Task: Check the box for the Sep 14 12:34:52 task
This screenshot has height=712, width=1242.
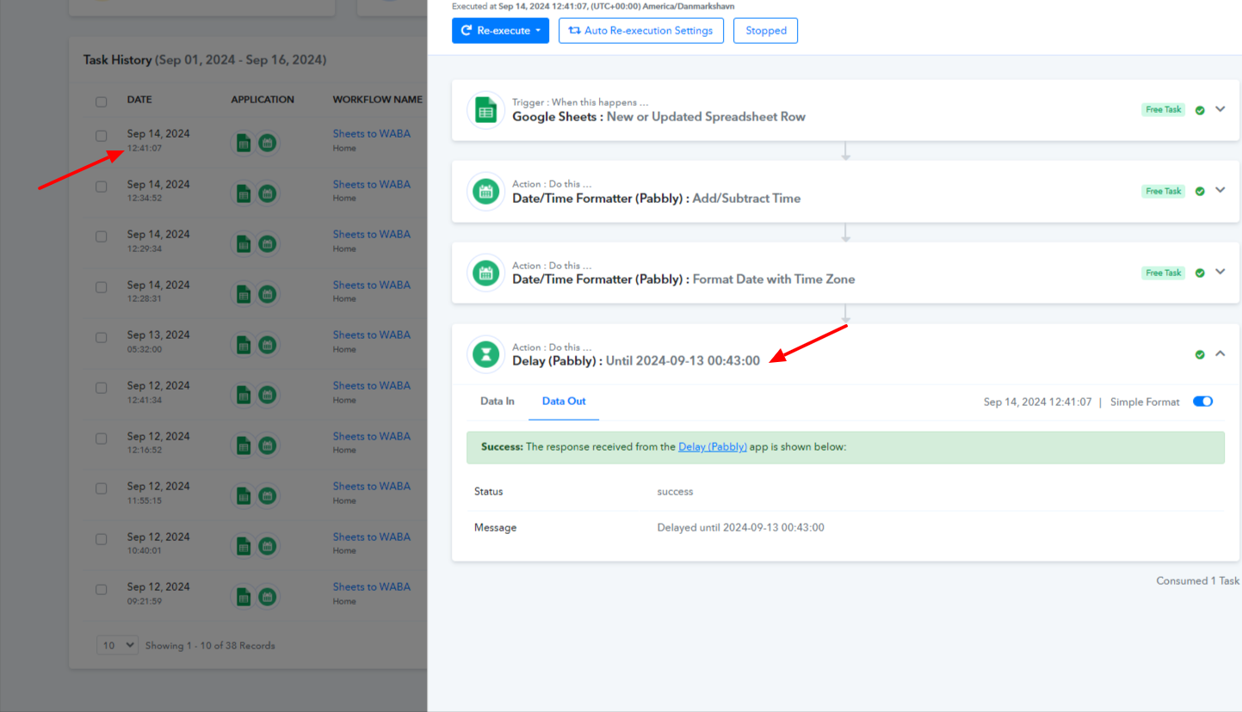Action: click(x=102, y=187)
